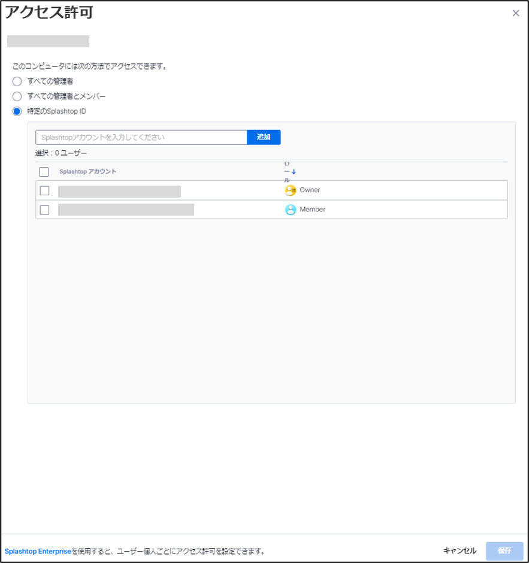Click the blue Member avatar icon
Viewport: 529px width, 563px height.
[291, 210]
